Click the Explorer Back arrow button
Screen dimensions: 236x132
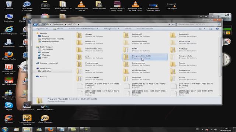[35, 25]
